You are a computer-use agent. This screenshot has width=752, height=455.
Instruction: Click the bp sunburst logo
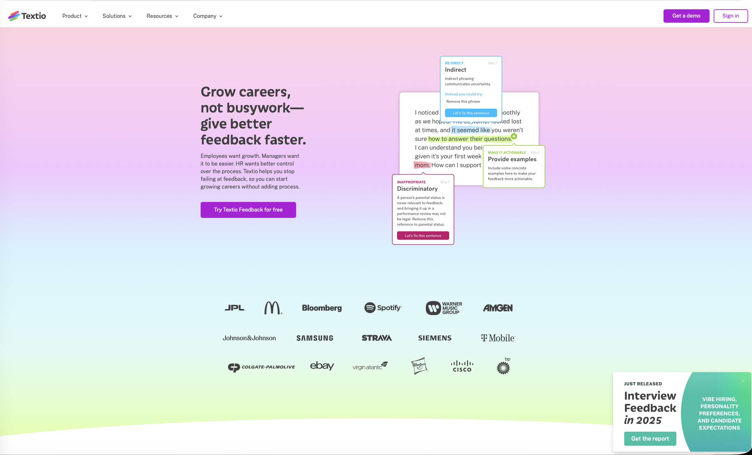tap(503, 367)
